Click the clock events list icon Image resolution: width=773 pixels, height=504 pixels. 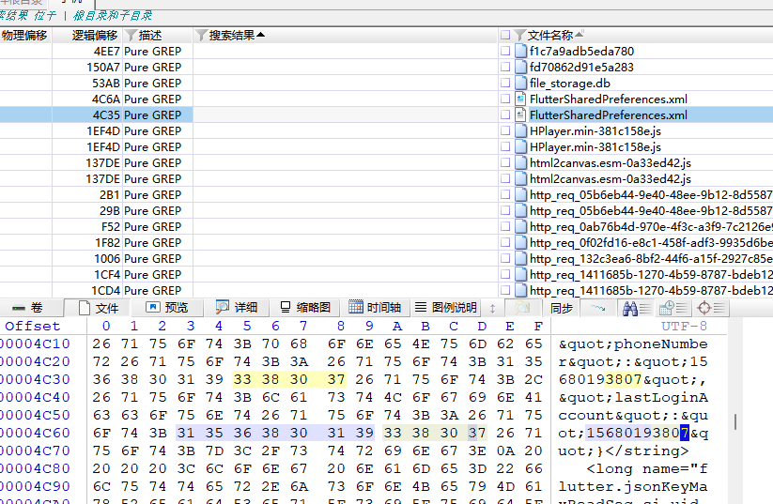[x=673, y=309]
